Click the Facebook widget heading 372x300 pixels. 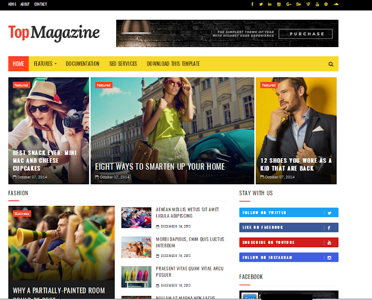pos(251,277)
